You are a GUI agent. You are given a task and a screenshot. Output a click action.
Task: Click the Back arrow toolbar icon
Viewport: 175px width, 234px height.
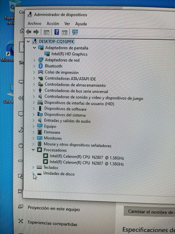28,32
